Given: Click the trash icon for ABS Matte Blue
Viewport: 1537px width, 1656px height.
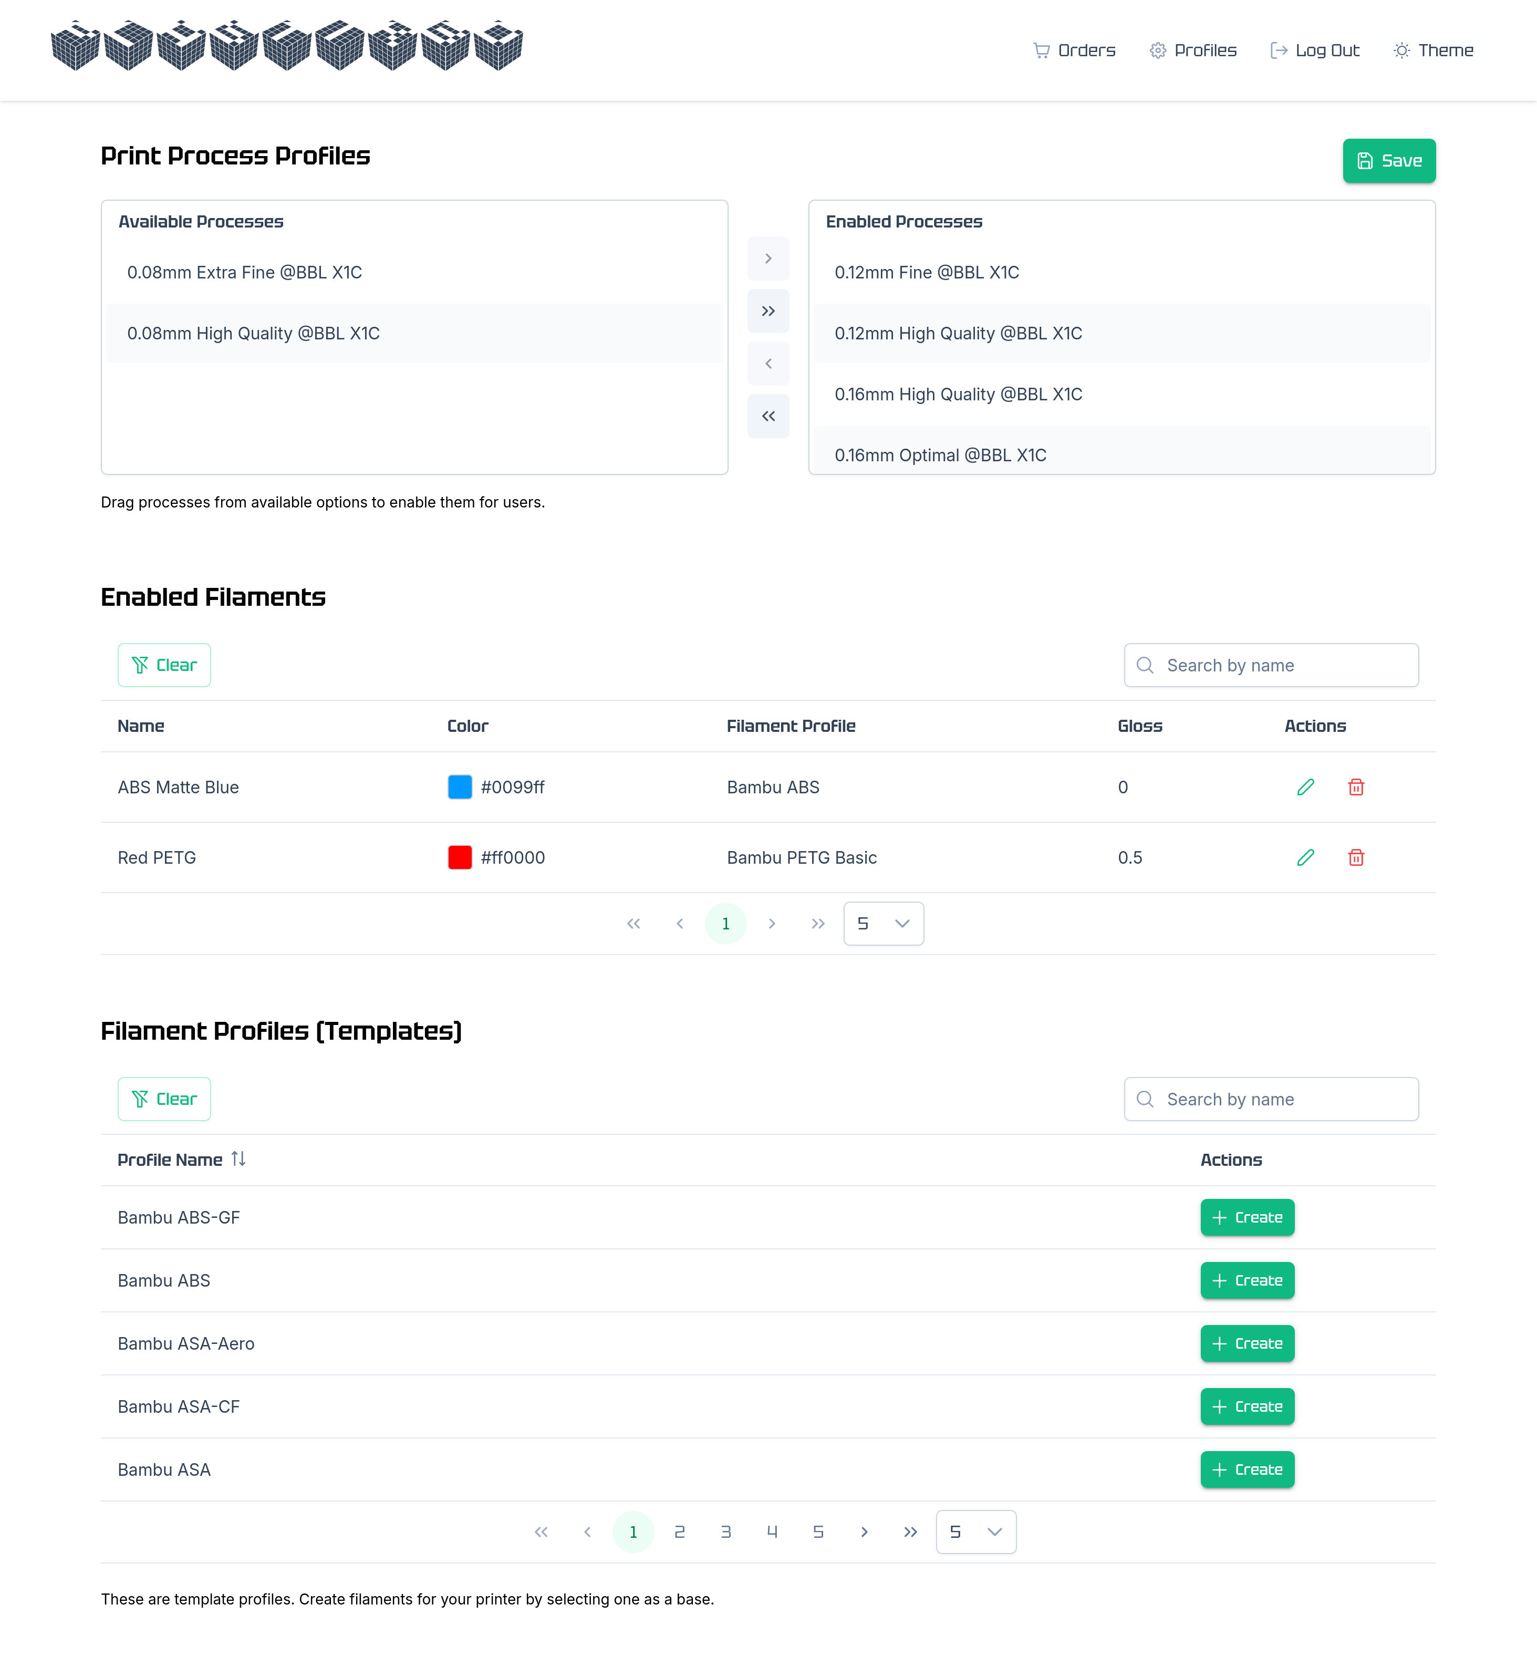Looking at the screenshot, I should (x=1356, y=787).
